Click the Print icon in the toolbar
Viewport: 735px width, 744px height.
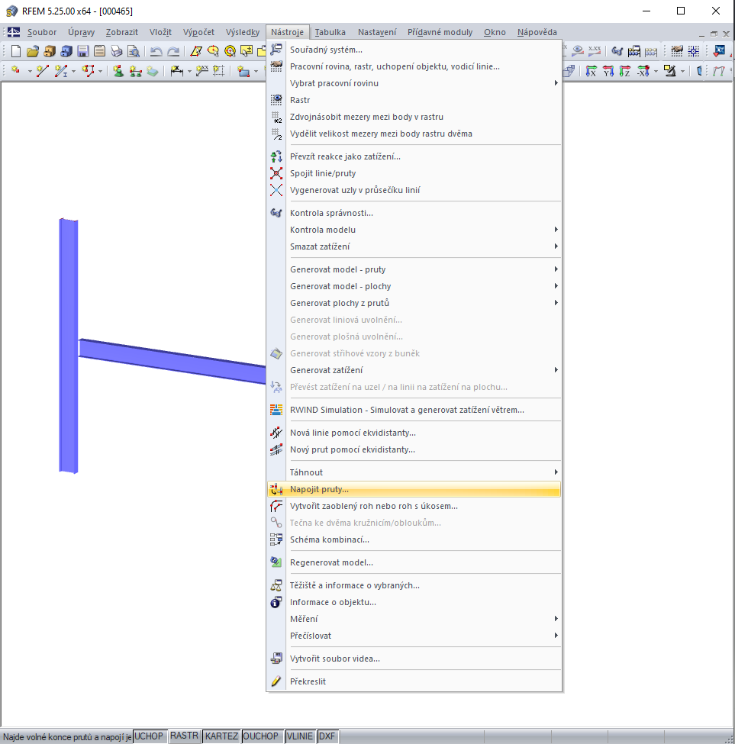(x=116, y=51)
